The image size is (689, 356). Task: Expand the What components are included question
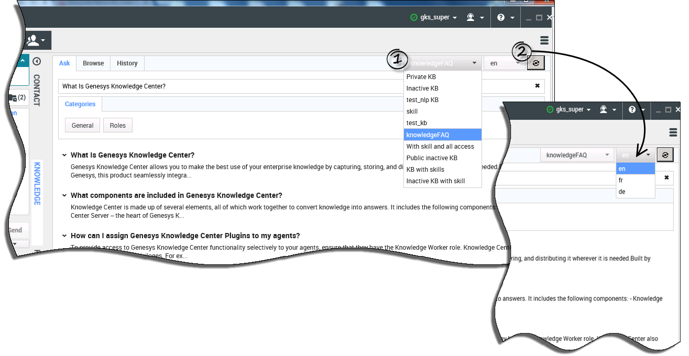tap(64, 196)
